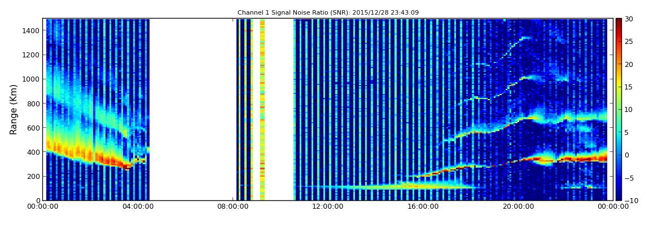The height and width of the screenshot is (229, 649).
Task: Click the 08:00:00 x-axis tick label
Action: (x=232, y=206)
